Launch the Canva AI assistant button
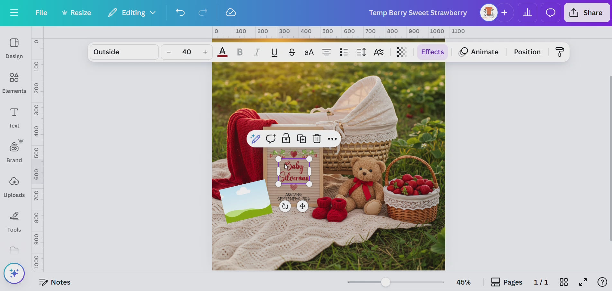This screenshot has width=612, height=291. (14, 273)
